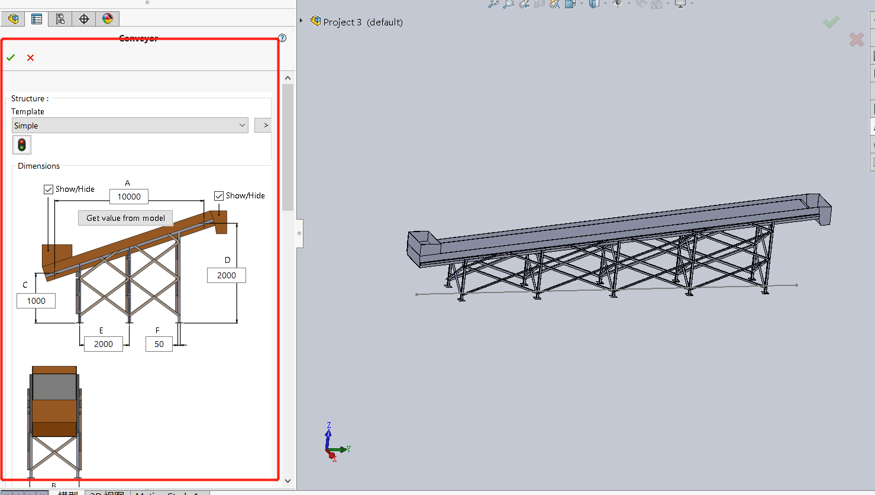875x495 pixels.
Task: Click the panel vertical scrollbar thumb
Action: coord(288,147)
